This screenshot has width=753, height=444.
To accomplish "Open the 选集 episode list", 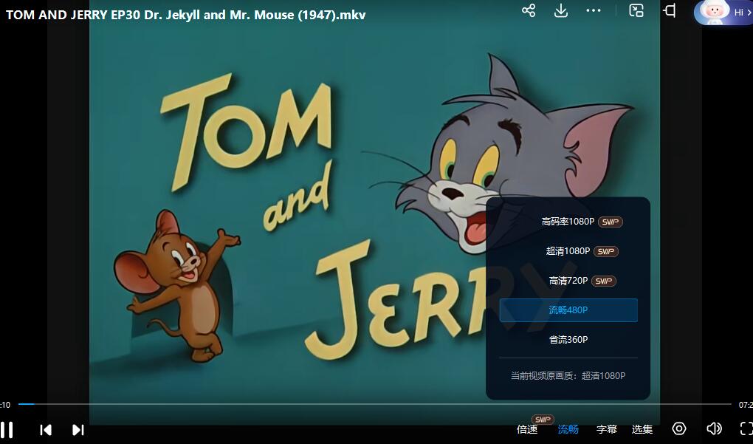I will tap(642, 429).
